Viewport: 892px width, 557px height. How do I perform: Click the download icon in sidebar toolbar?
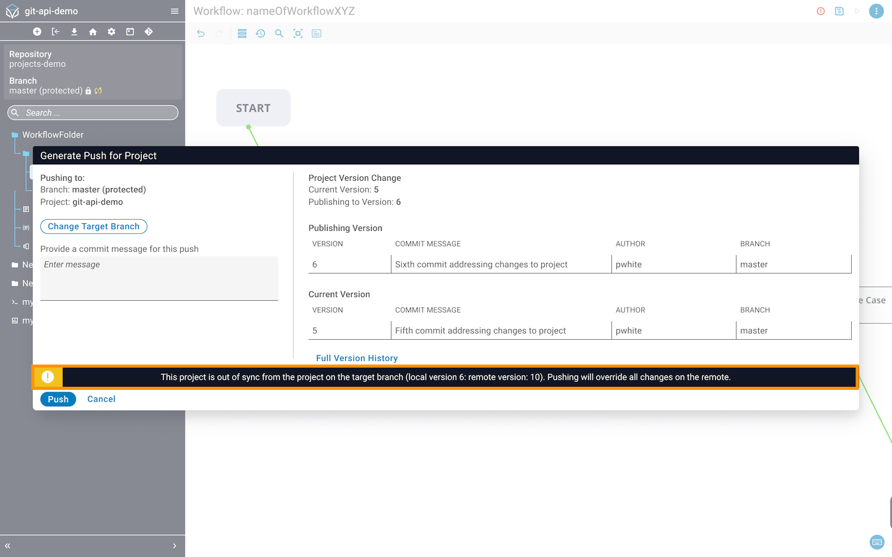click(x=74, y=32)
